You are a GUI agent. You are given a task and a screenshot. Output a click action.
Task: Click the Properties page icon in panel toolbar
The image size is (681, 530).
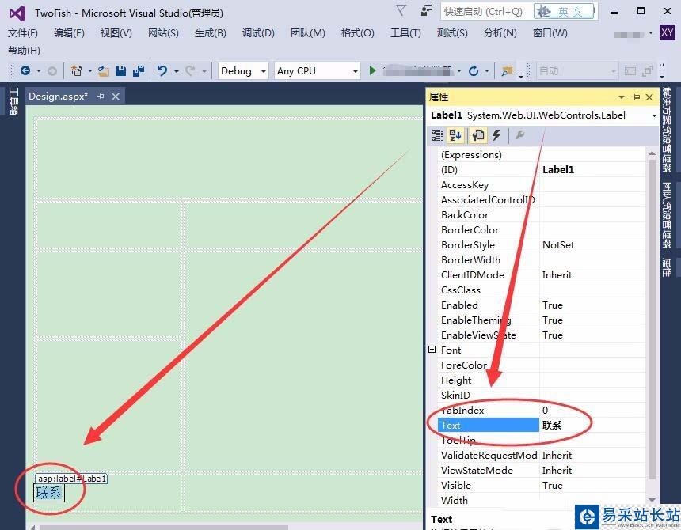(477, 135)
